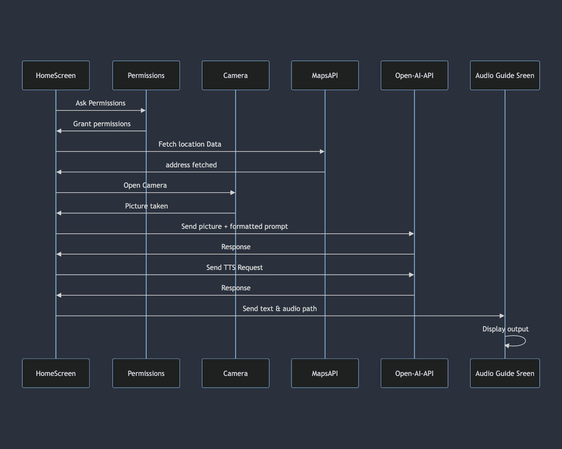This screenshot has width=562, height=449.
Task: Click the top Audio Guide Sreen box
Action: (505, 75)
